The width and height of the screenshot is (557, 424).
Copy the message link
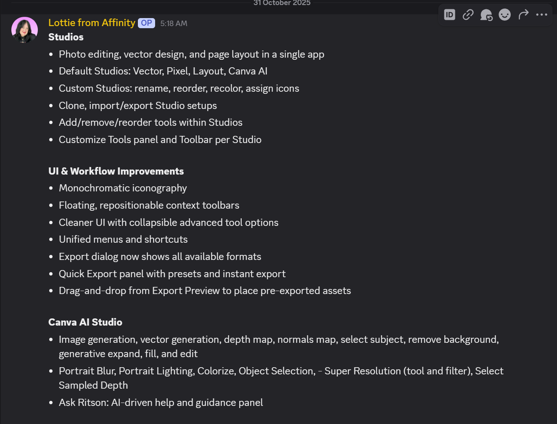(x=468, y=15)
